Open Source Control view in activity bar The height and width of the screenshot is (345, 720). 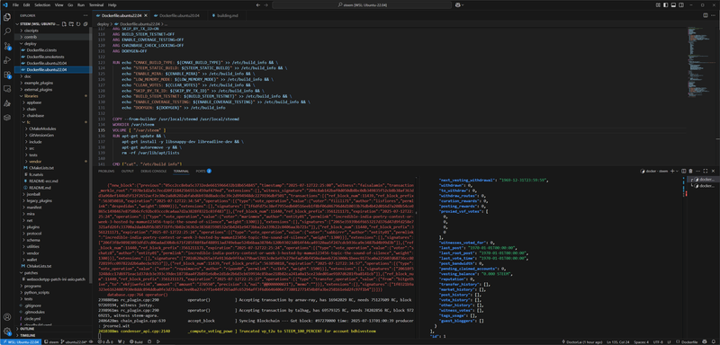point(7,46)
